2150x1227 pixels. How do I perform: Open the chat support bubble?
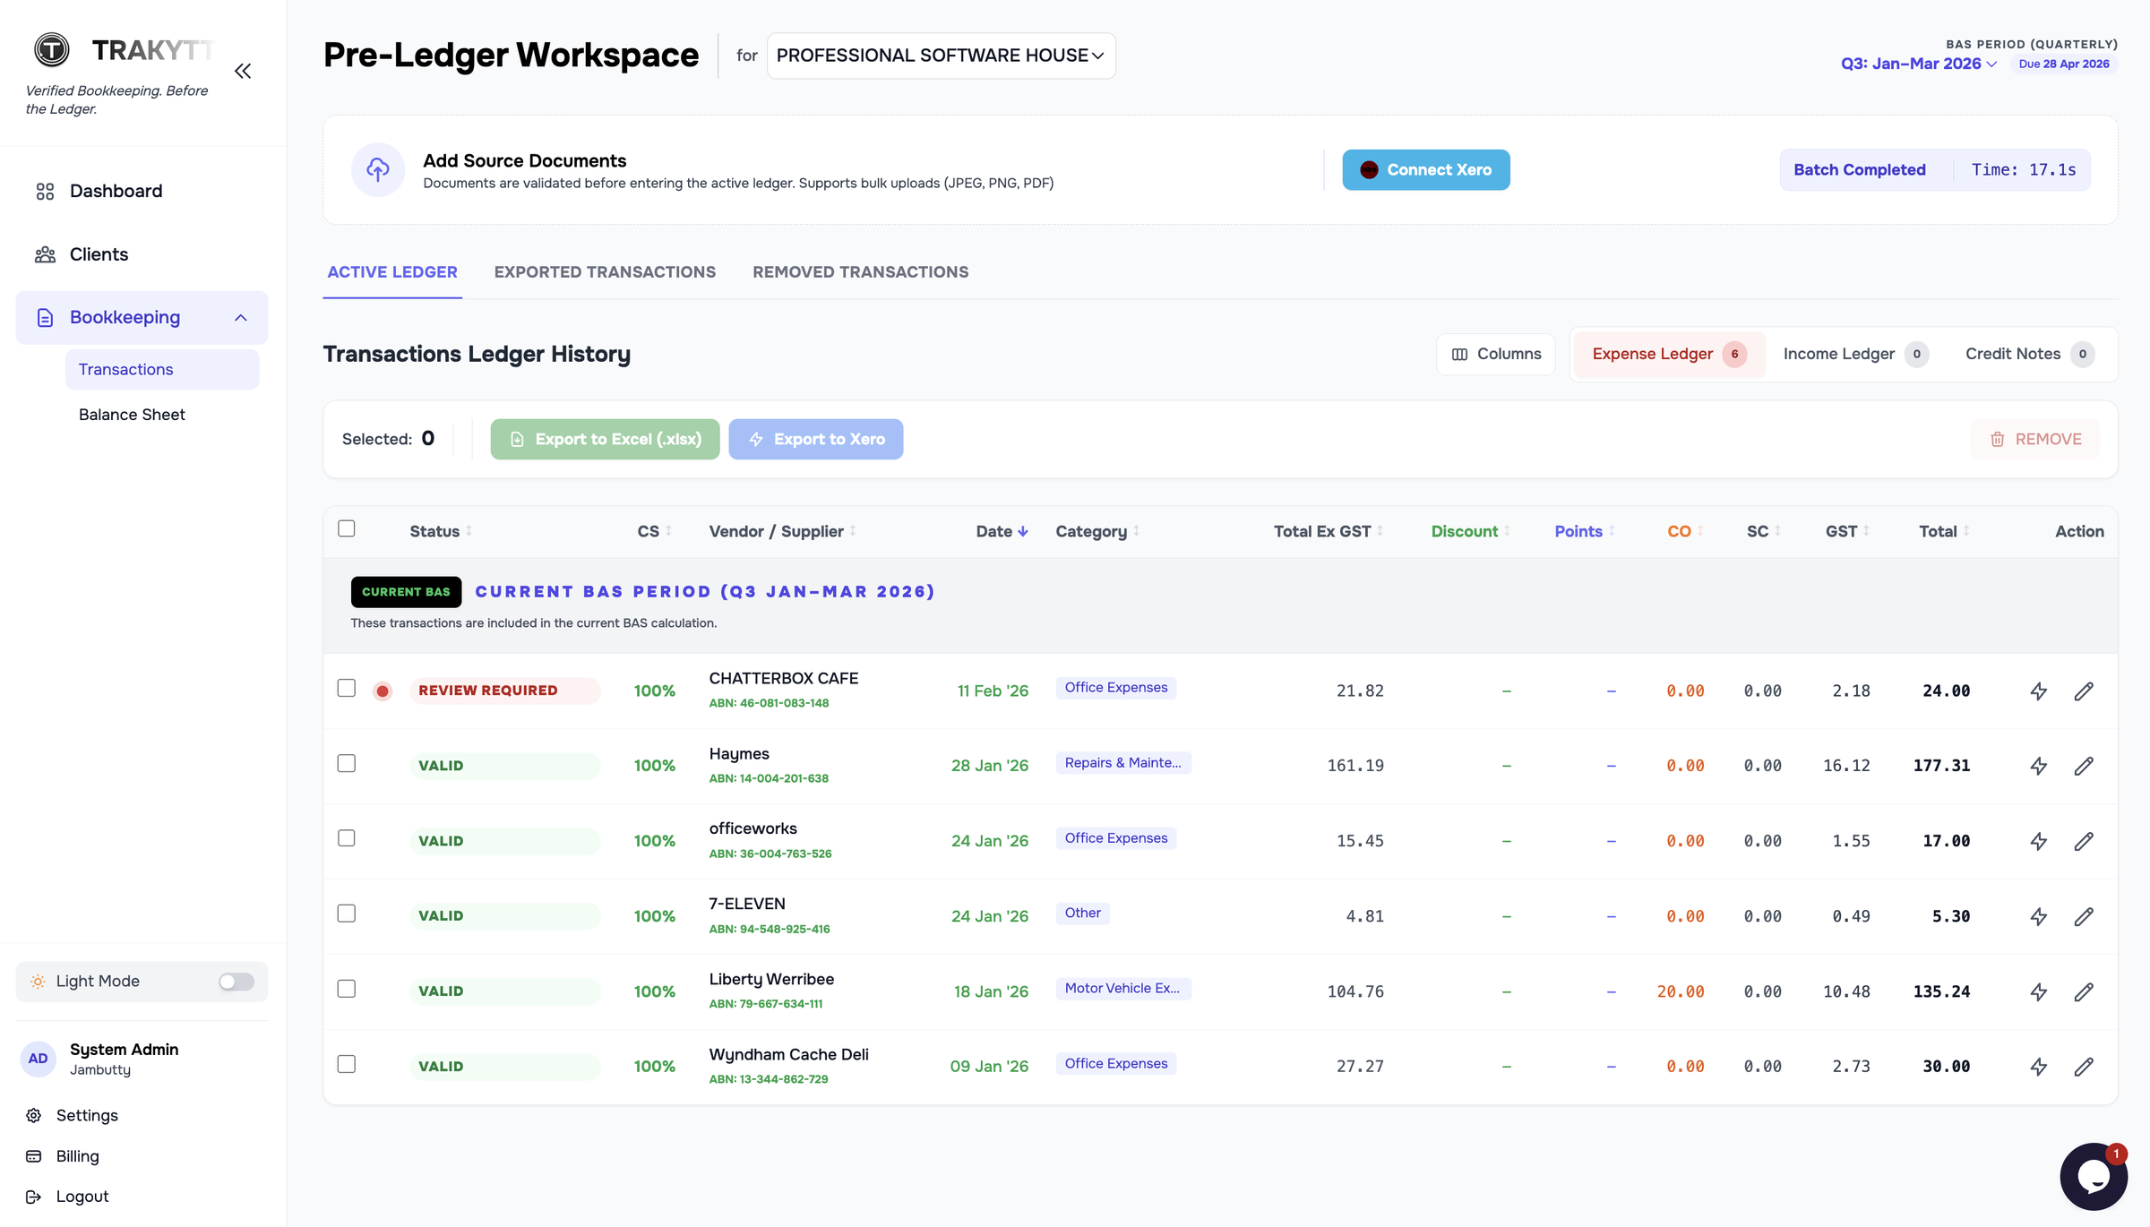point(2093,1176)
